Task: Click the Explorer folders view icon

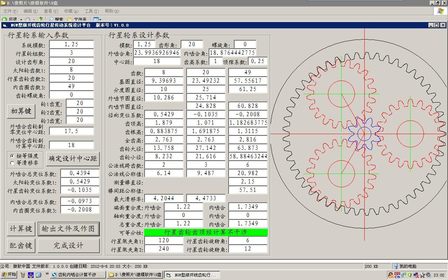Action: [x=70, y=20]
